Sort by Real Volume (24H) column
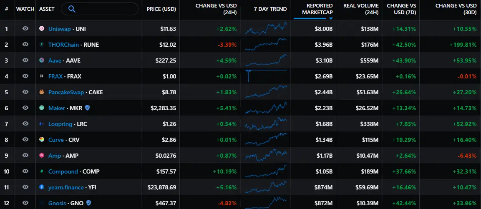The width and height of the screenshot is (481, 209). pos(361,9)
